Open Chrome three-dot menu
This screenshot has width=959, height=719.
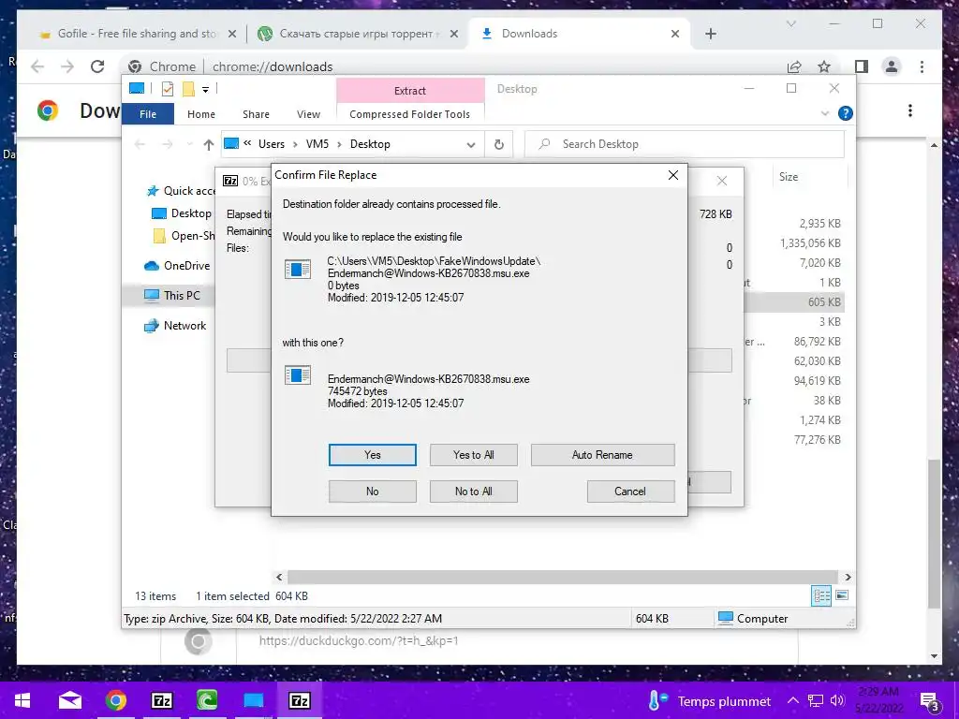point(922,66)
